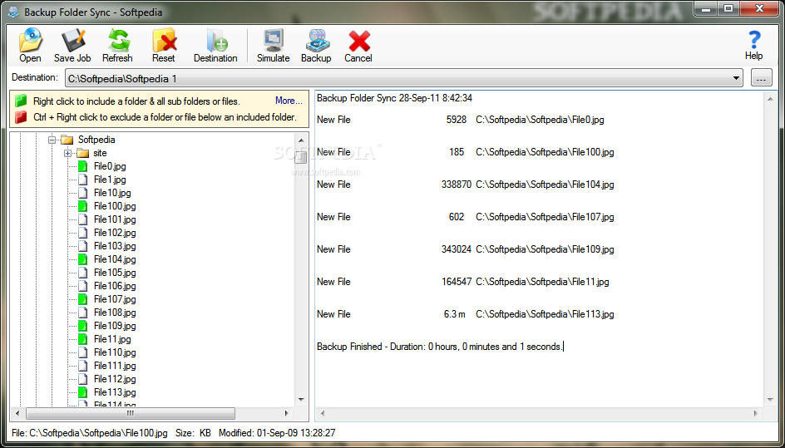Screen dimensions: 785x448
Task: Click the File100.jpg path in log
Action: (545, 152)
